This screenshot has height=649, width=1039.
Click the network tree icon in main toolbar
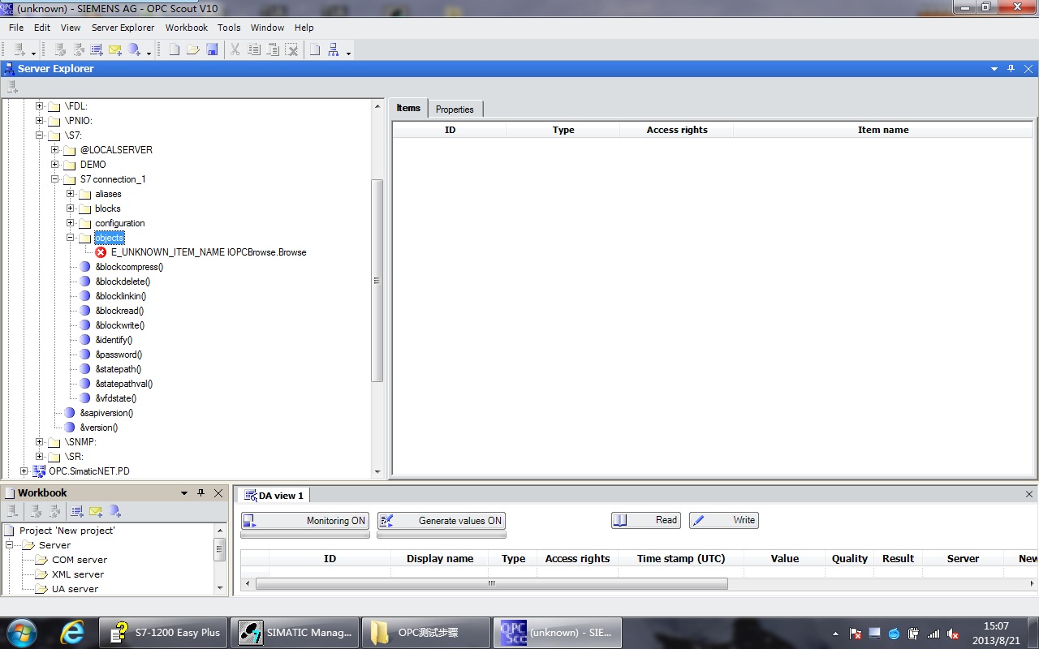click(334, 50)
